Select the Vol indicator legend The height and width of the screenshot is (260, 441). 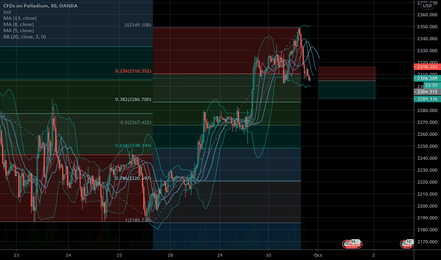pos(7,12)
